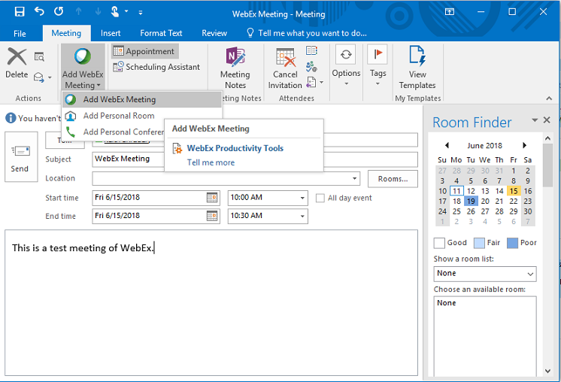Select Add WebEx Meeting menu entry
Screen dimensions: 561x382
pos(142,99)
